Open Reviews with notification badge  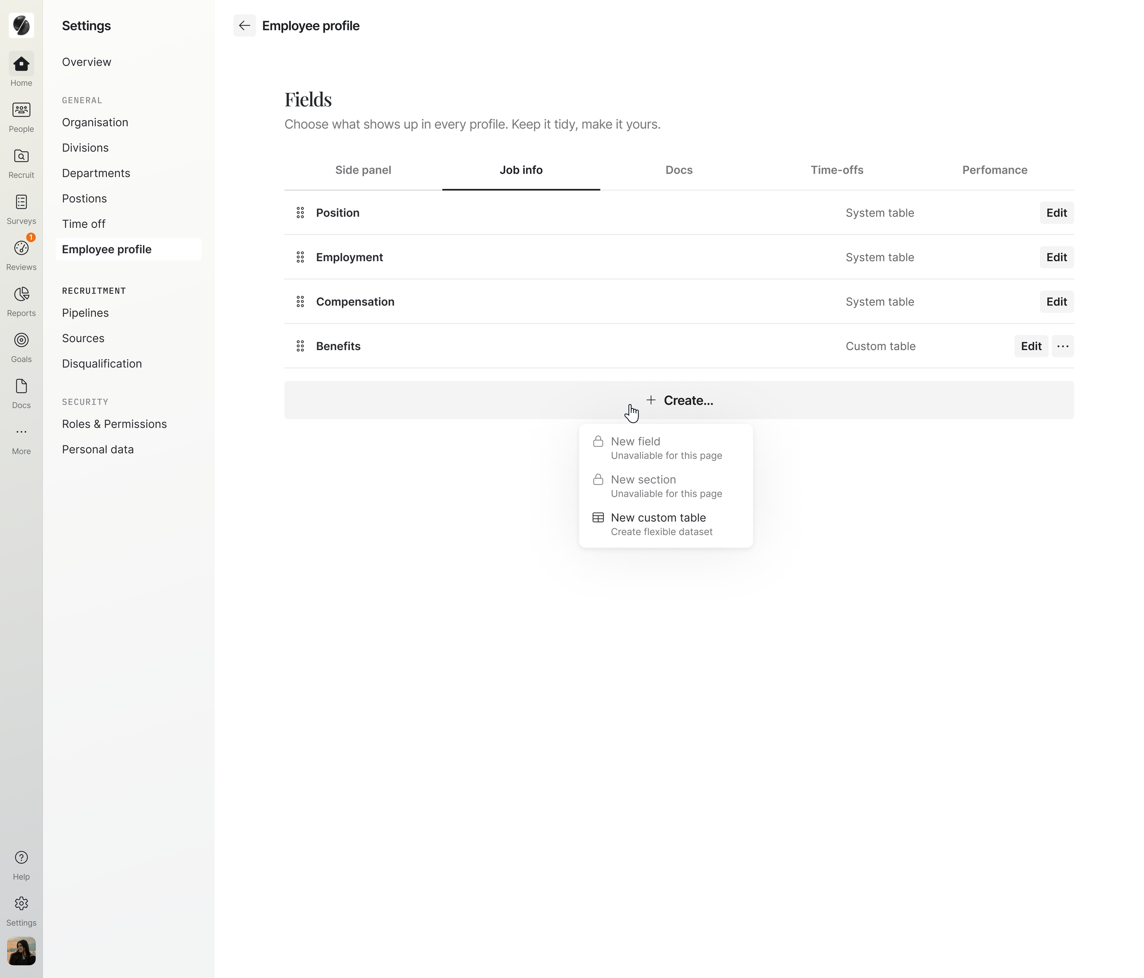21,248
